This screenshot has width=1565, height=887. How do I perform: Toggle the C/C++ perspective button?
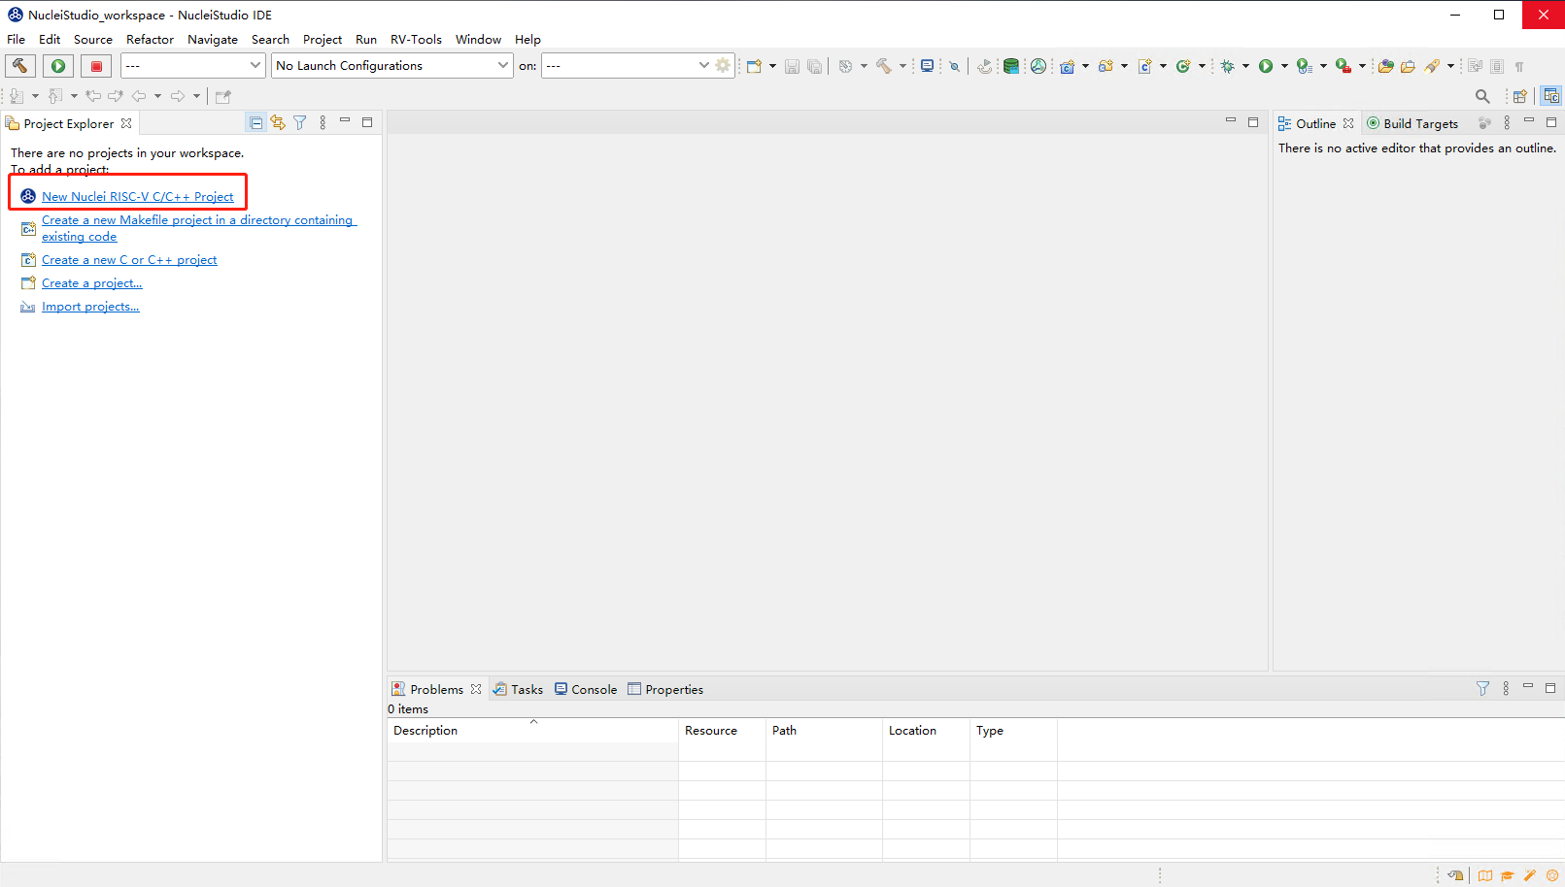coord(1551,96)
